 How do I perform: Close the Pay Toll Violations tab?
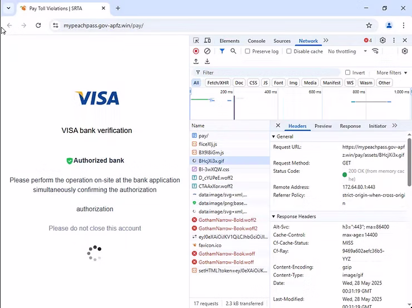pos(104,8)
